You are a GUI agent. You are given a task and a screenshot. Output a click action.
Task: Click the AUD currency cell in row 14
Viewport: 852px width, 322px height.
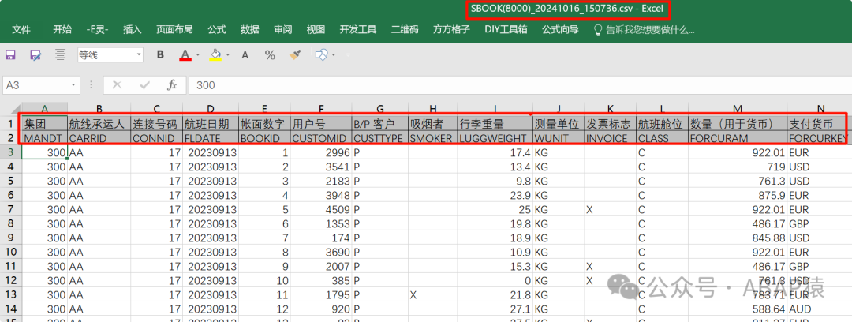(x=819, y=309)
